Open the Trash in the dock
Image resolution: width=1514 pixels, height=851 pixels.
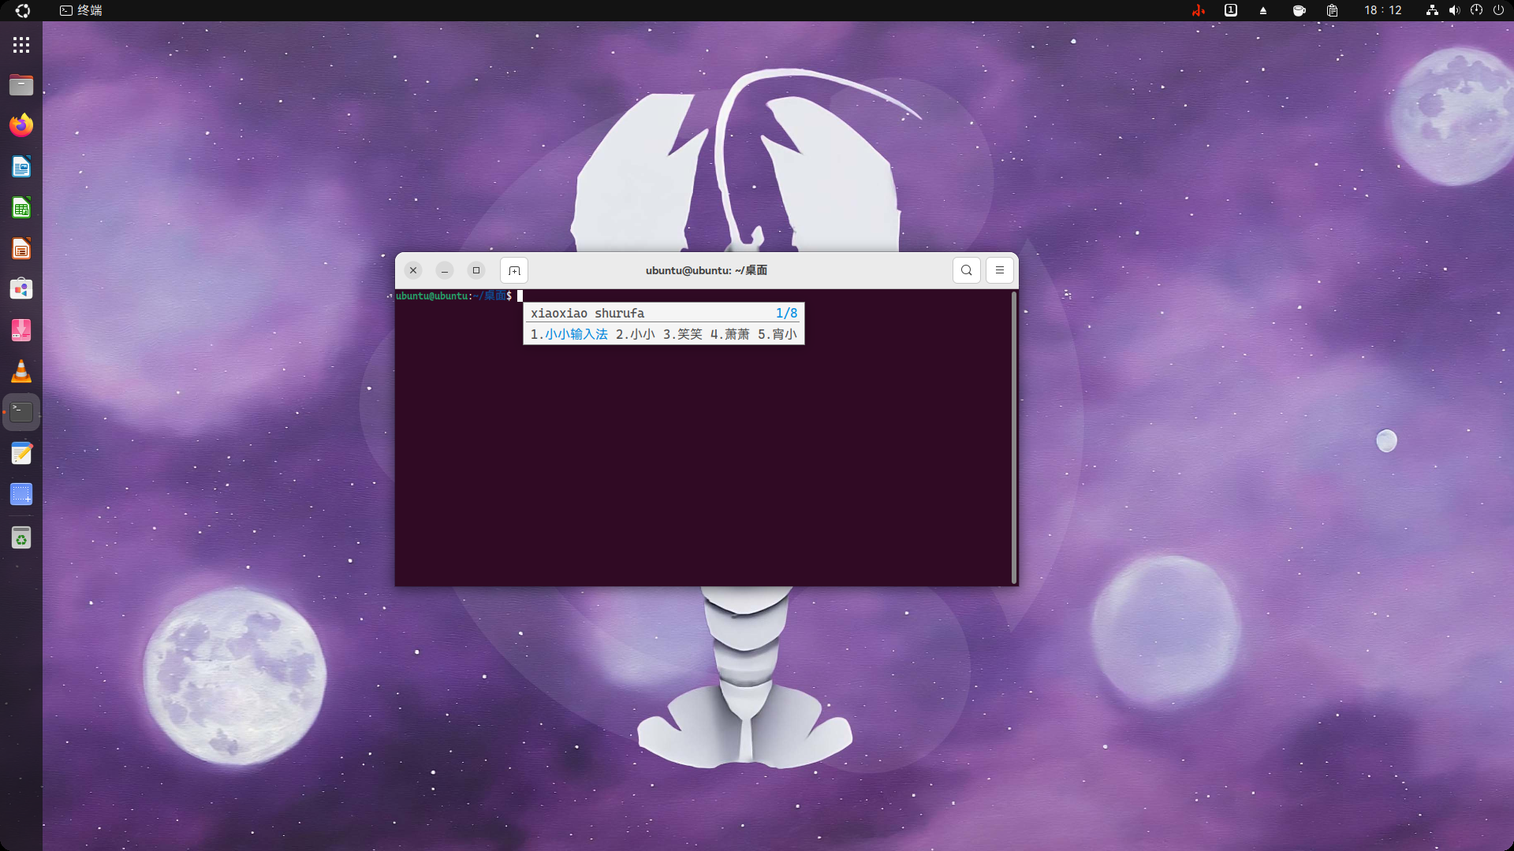tap(21, 538)
